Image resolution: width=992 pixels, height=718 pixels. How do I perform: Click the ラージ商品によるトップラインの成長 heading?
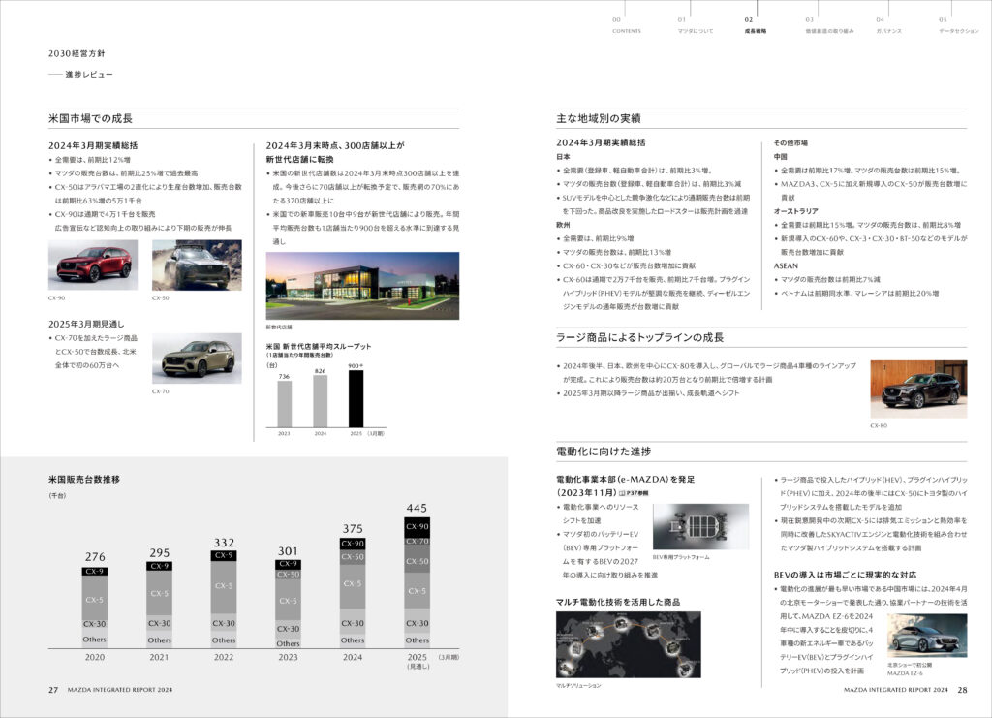coord(639,338)
